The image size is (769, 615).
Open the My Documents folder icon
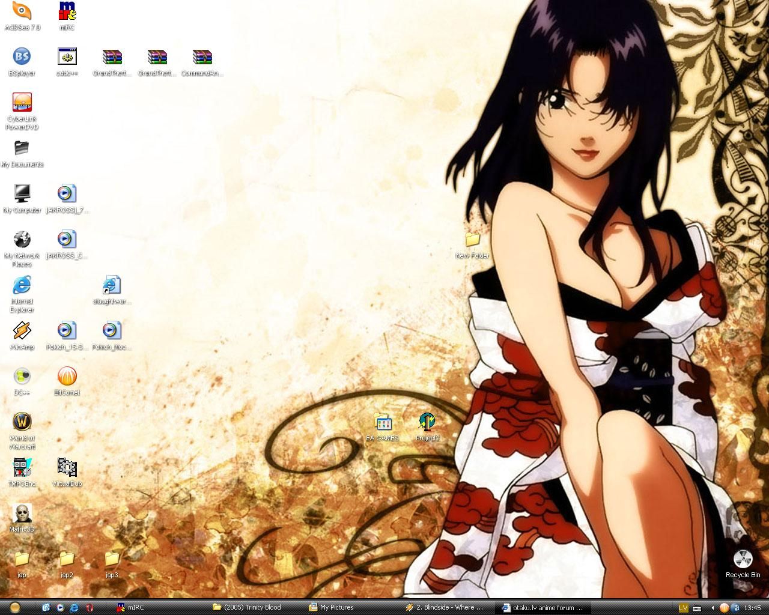[22, 153]
